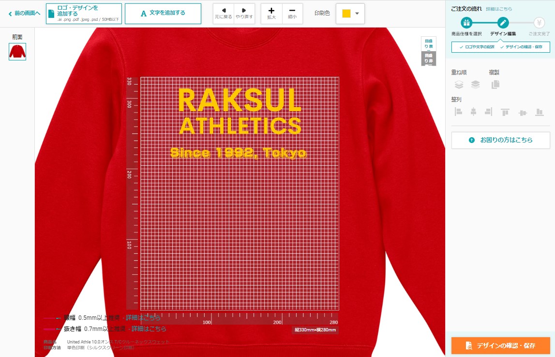This screenshot has height=357, width=555.
Task: Open お困りの方はこちら help button
Action: 500,140
